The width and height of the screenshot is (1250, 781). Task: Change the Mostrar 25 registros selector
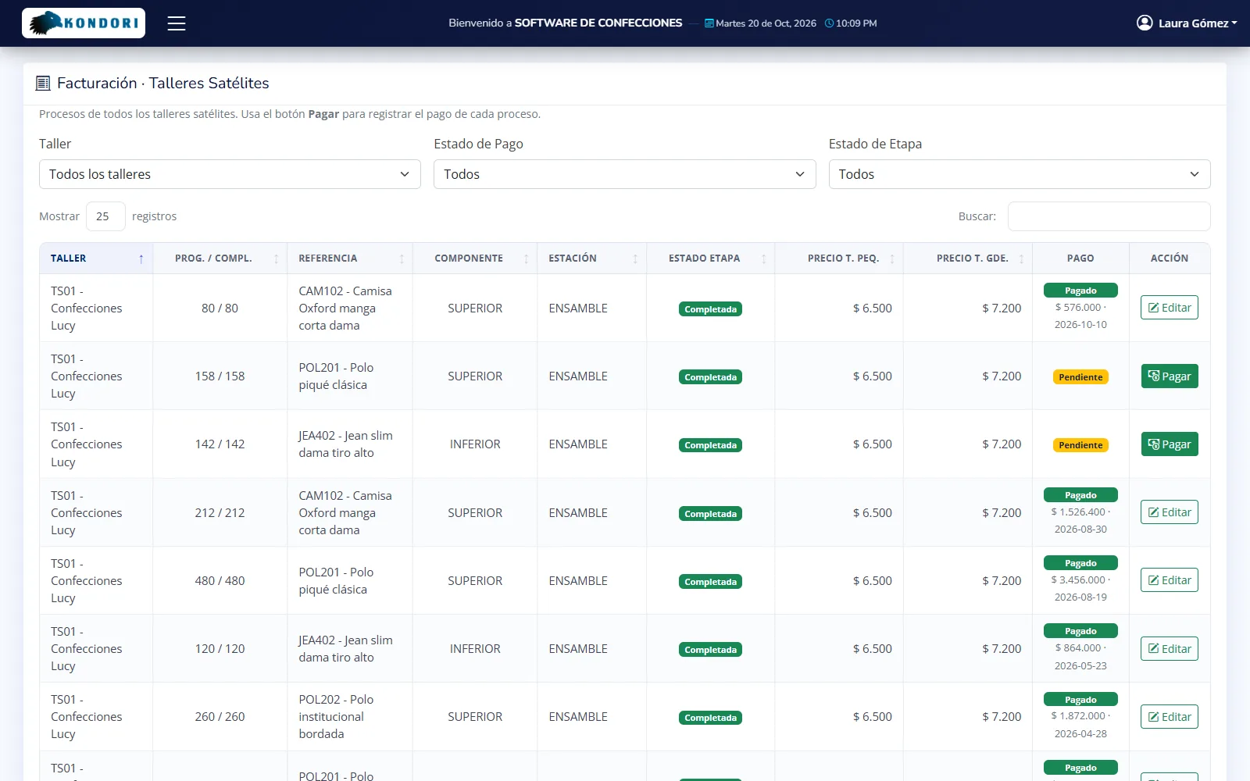tap(105, 216)
